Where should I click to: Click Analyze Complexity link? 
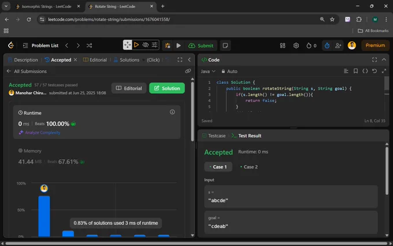[x=40, y=133]
